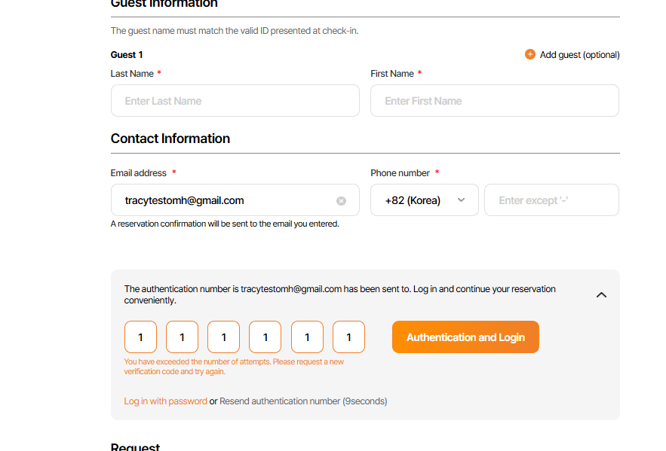Select the sixth verification code digit box
This screenshot has height=451, width=666.
(x=348, y=337)
